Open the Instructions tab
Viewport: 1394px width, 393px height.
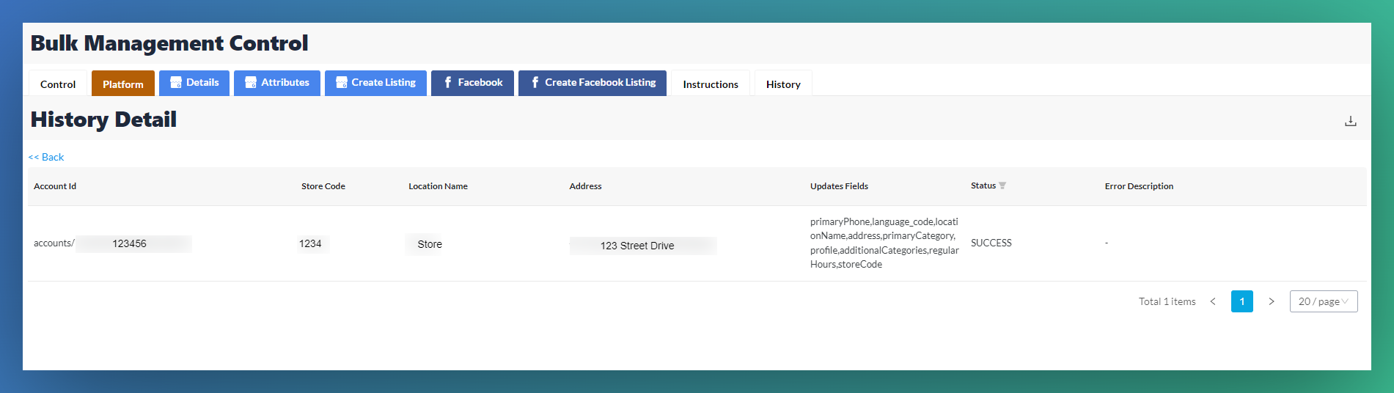(711, 84)
